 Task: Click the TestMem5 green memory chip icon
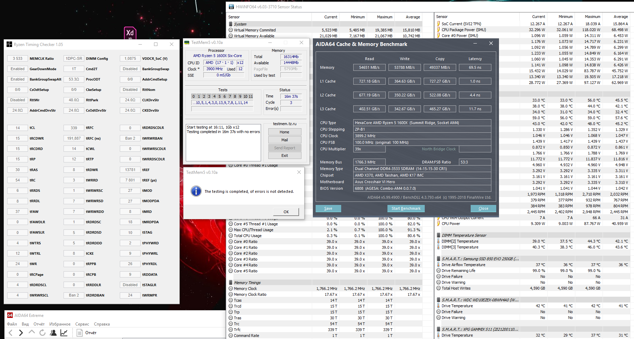coord(187,43)
